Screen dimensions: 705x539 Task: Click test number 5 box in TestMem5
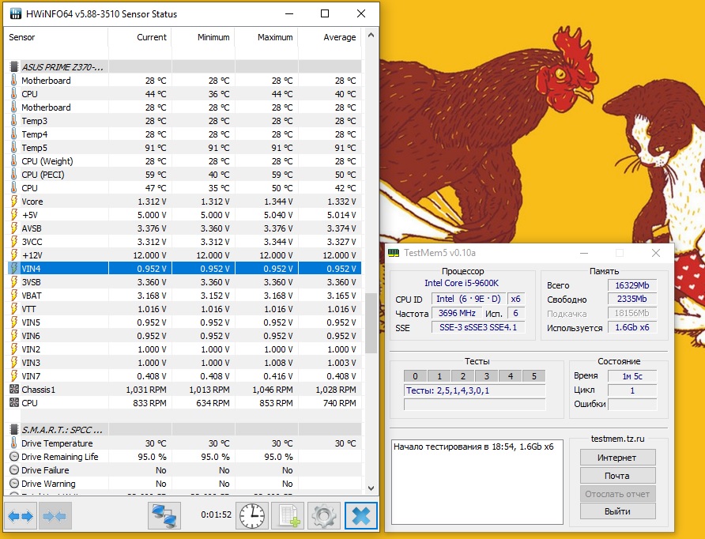534,376
